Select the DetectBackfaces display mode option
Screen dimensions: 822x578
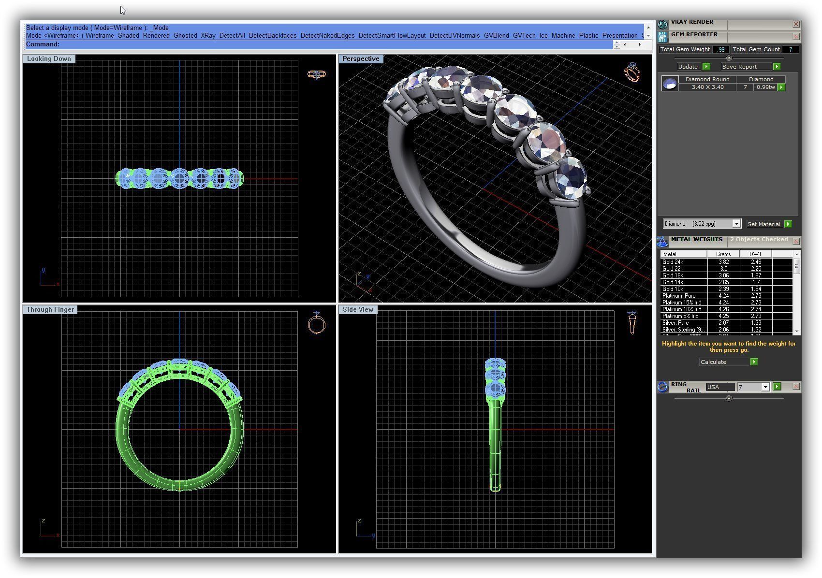click(x=273, y=35)
